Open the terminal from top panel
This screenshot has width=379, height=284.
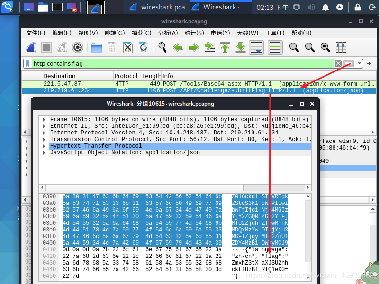coord(57,7)
